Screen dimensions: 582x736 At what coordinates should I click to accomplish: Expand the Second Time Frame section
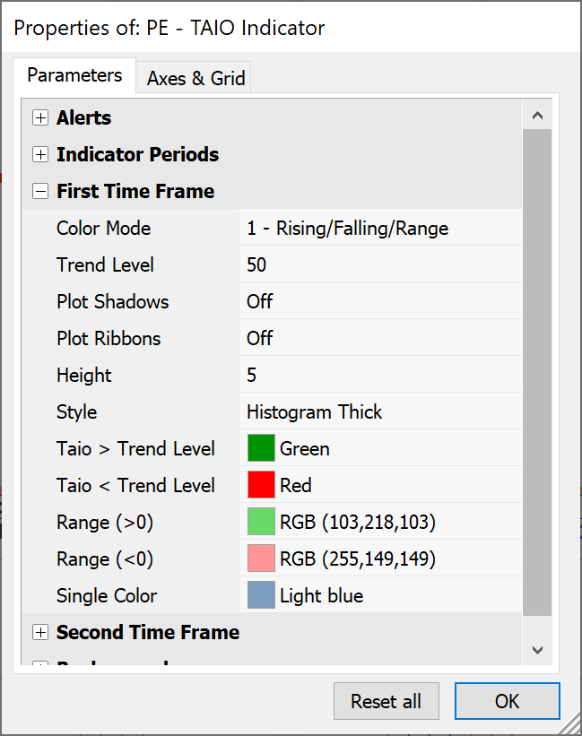pyautogui.click(x=40, y=632)
